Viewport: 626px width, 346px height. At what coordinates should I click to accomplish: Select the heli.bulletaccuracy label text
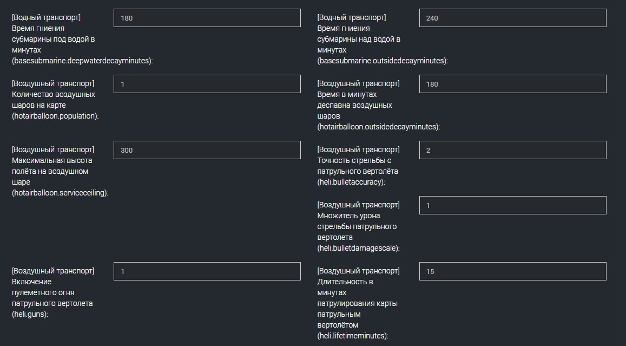pos(359,166)
